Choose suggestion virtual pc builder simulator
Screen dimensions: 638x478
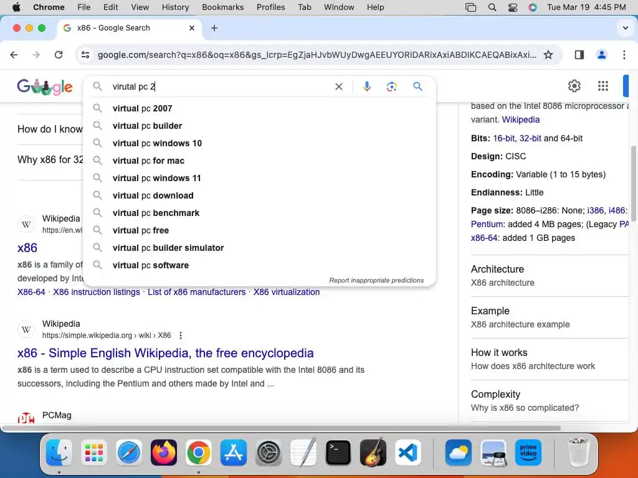click(259, 248)
